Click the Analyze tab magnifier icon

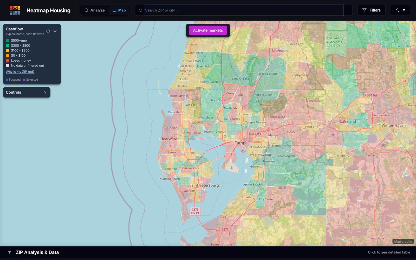click(x=86, y=10)
